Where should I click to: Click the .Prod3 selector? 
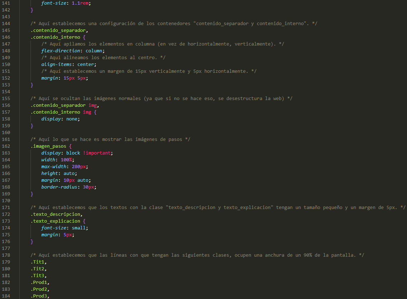[x=39, y=296]
